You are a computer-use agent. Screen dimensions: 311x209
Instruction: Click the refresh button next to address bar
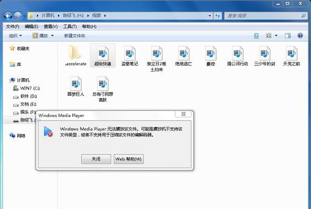pyautogui.click(x=218, y=16)
